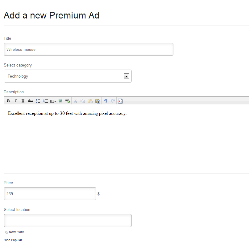This screenshot has height=247, width=249.
Task: Expand the Technology category dropdown
Action: (x=126, y=76)
